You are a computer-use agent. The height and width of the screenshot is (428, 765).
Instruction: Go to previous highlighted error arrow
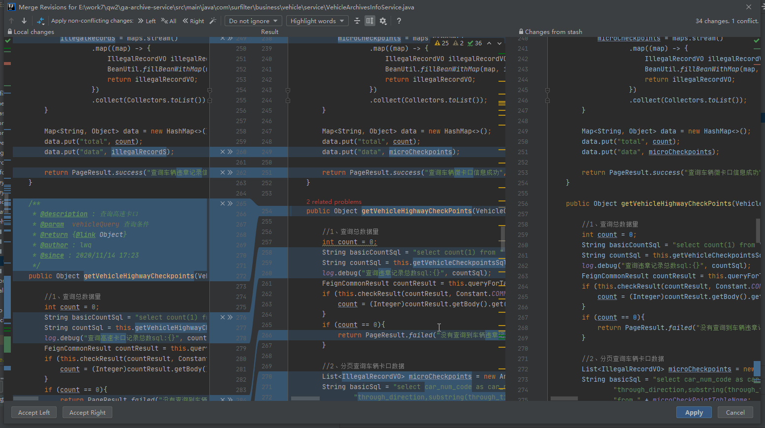(489, 43)
